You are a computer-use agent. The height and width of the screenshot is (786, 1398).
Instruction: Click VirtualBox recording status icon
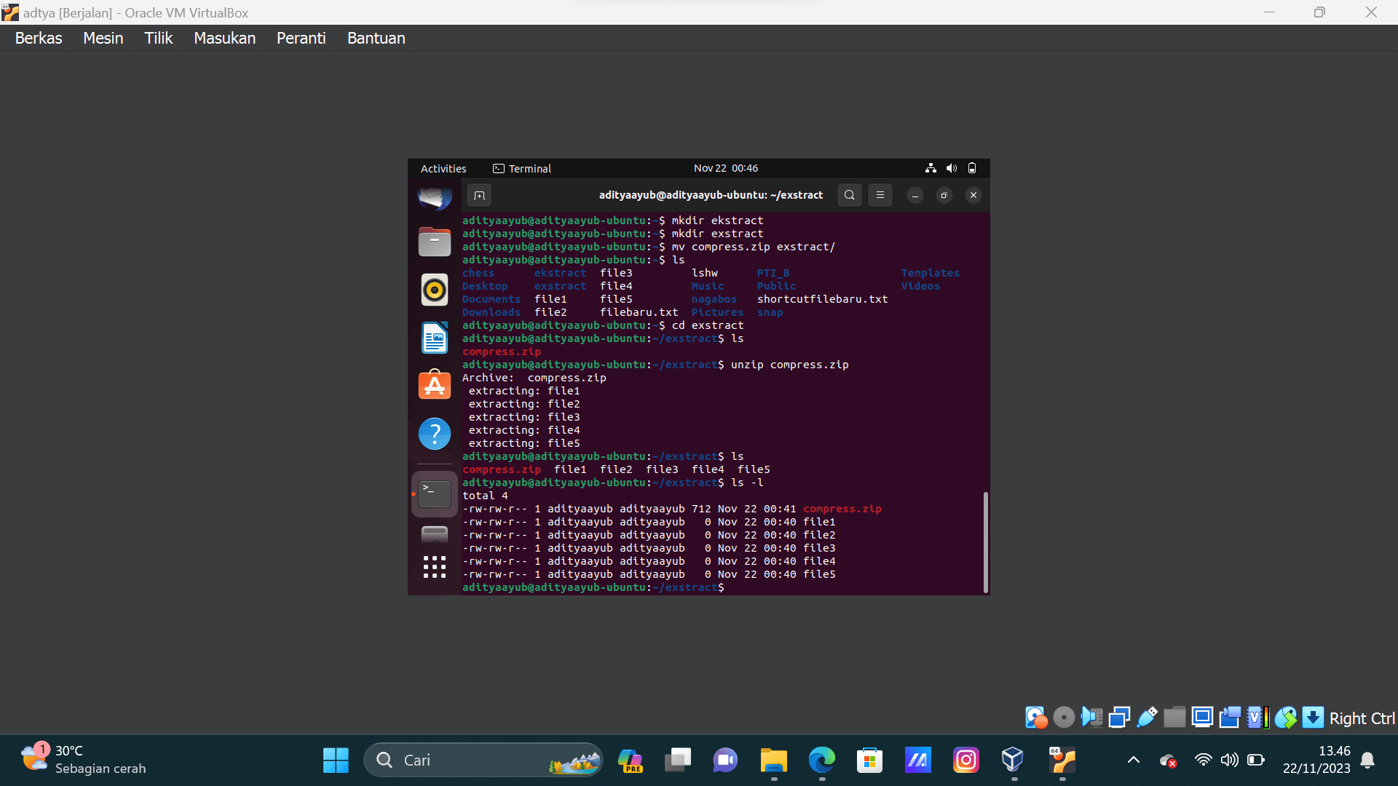coord(1230,718)
